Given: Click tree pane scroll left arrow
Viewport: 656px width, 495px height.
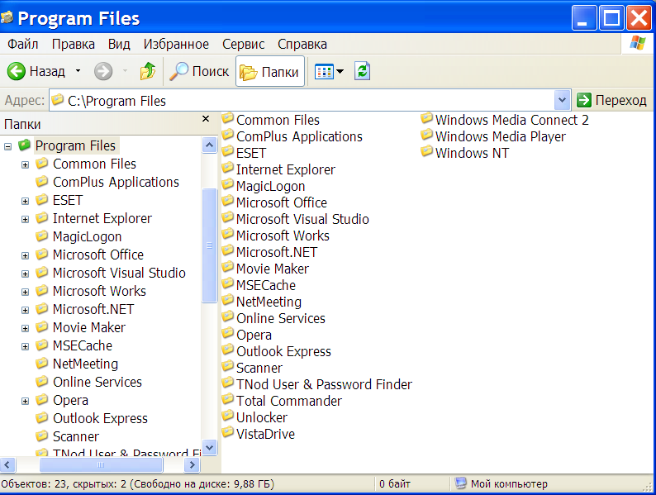Looking at the screenshot, I should tap(7, 464).
